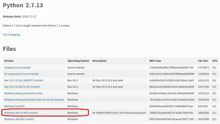The width and height of the screenshot is (220, 124).
Task: Select MD5 sum starting with 862d11e2e3569
Action: [172, 87]
